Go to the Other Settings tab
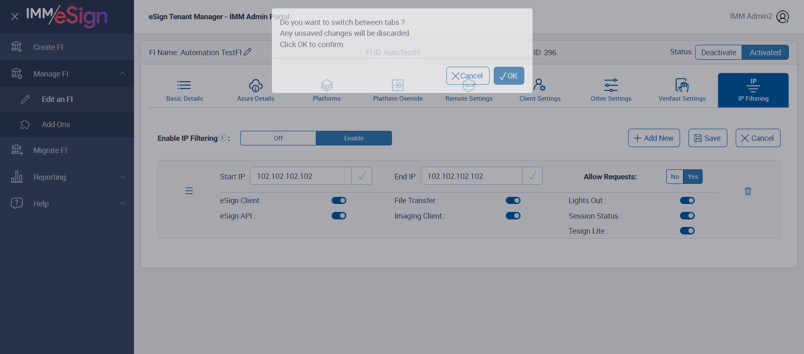The image size is (804, 354). pyautogui.click(x=611, y=90)
